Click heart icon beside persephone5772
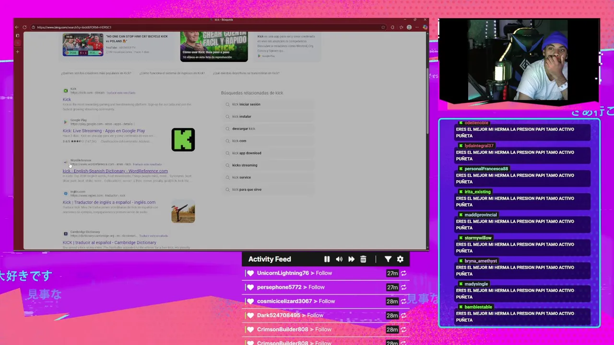Screen dimensions: 614x345 [x=250, y=287]
